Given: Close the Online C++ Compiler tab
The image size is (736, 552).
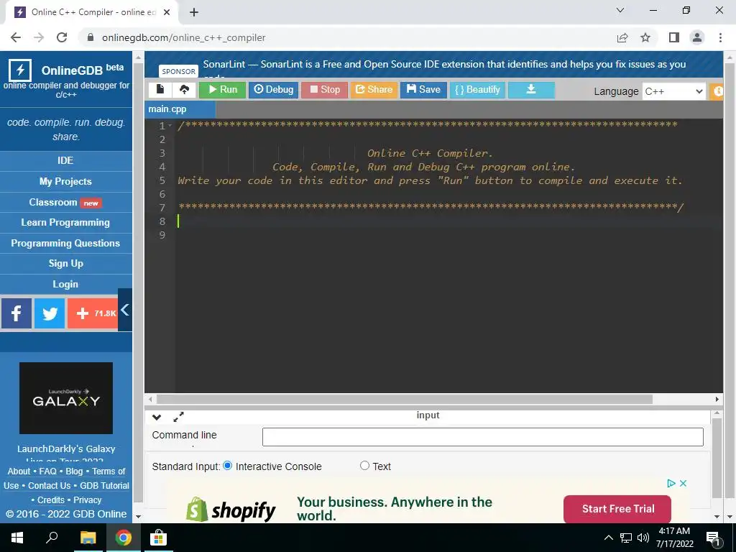Looking at the screenshot, I should (167, 12).
